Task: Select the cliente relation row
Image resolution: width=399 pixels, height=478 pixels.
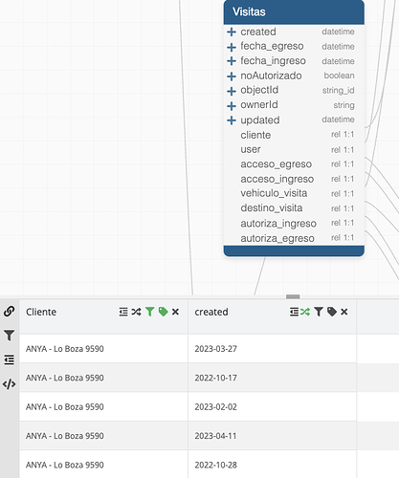Action: 294,135
